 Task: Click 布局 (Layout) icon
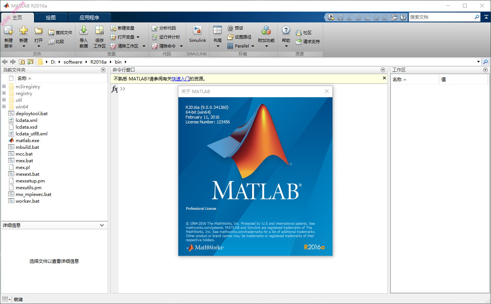tap(217, 31)
